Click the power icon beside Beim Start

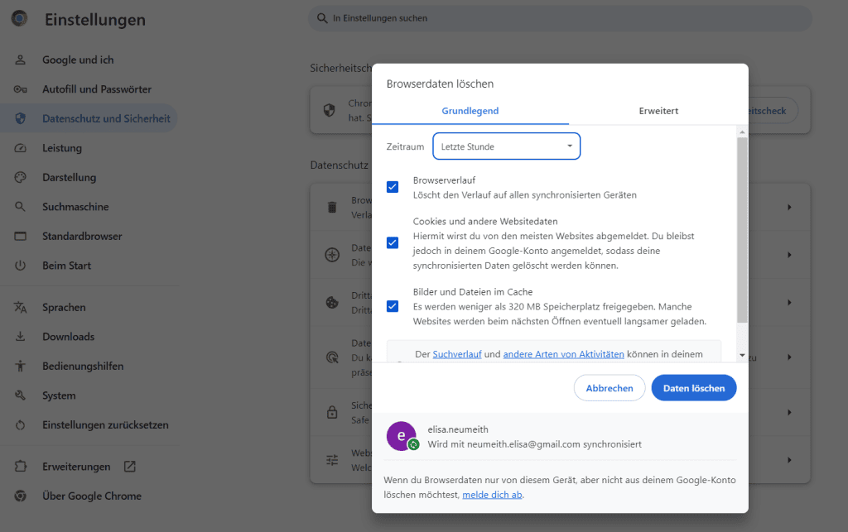click(21, 266)
